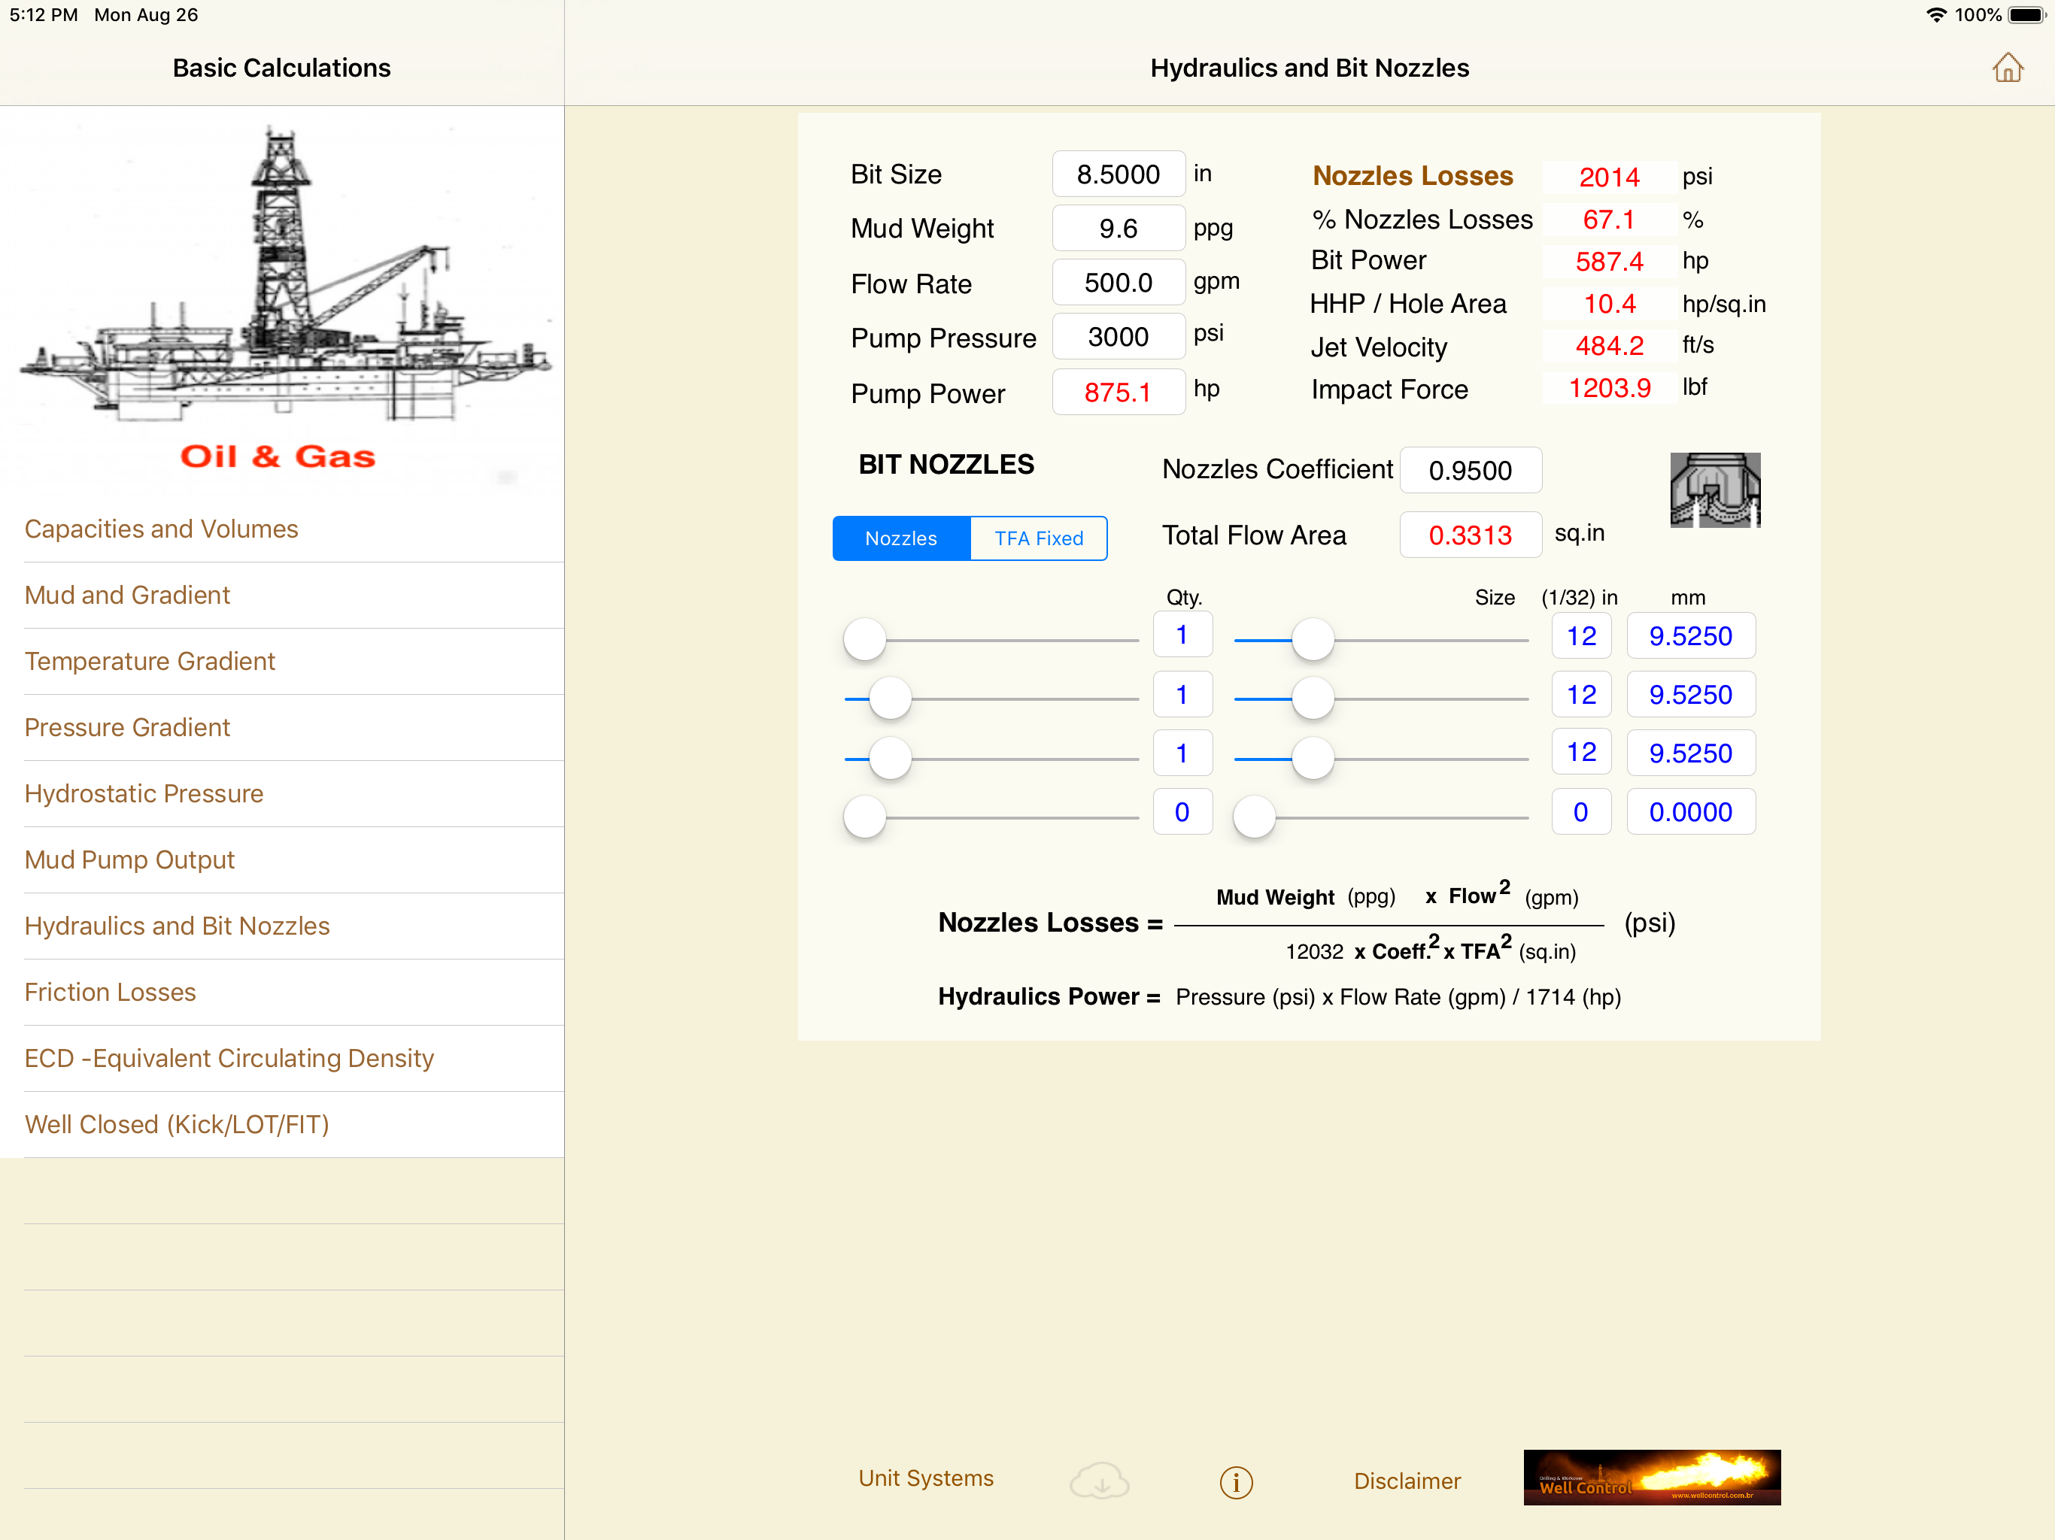The height and width of the screenshot is (1540, 2055).
Task: Open Well Closed (Kick/LOT/FIT) page
Action: (177, 1125)
